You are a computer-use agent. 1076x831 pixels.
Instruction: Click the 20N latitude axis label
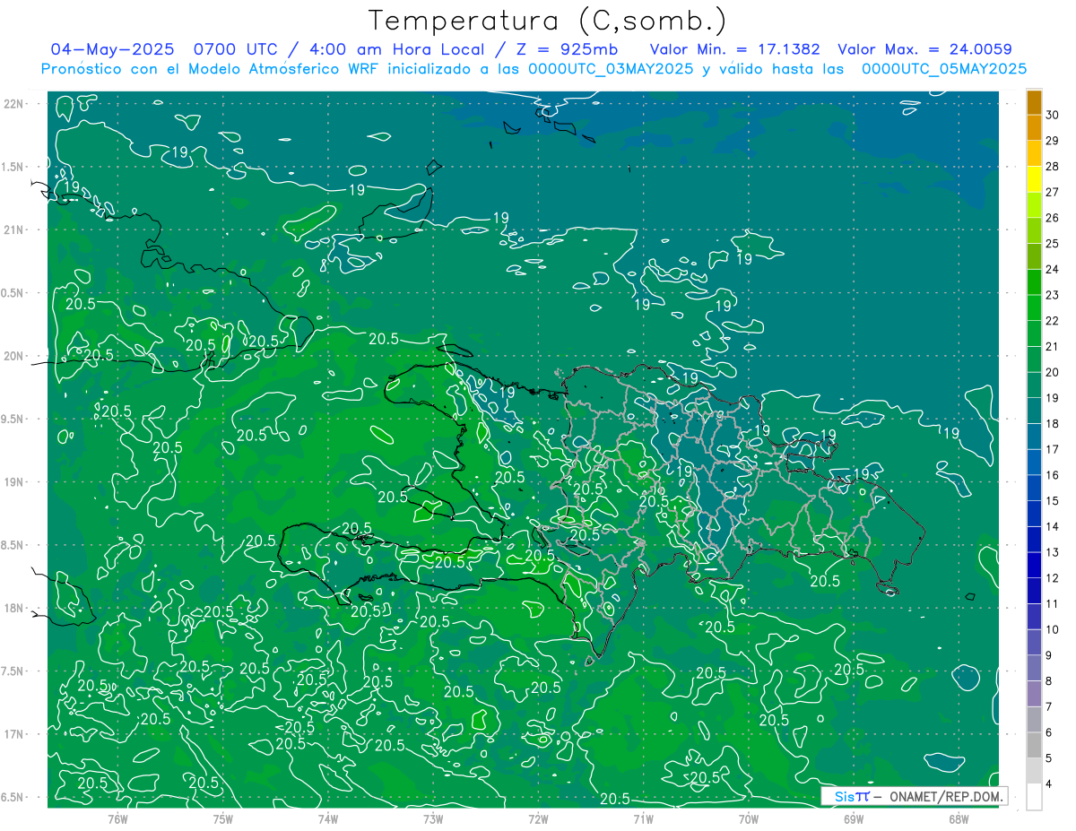(x=13, y=356)
